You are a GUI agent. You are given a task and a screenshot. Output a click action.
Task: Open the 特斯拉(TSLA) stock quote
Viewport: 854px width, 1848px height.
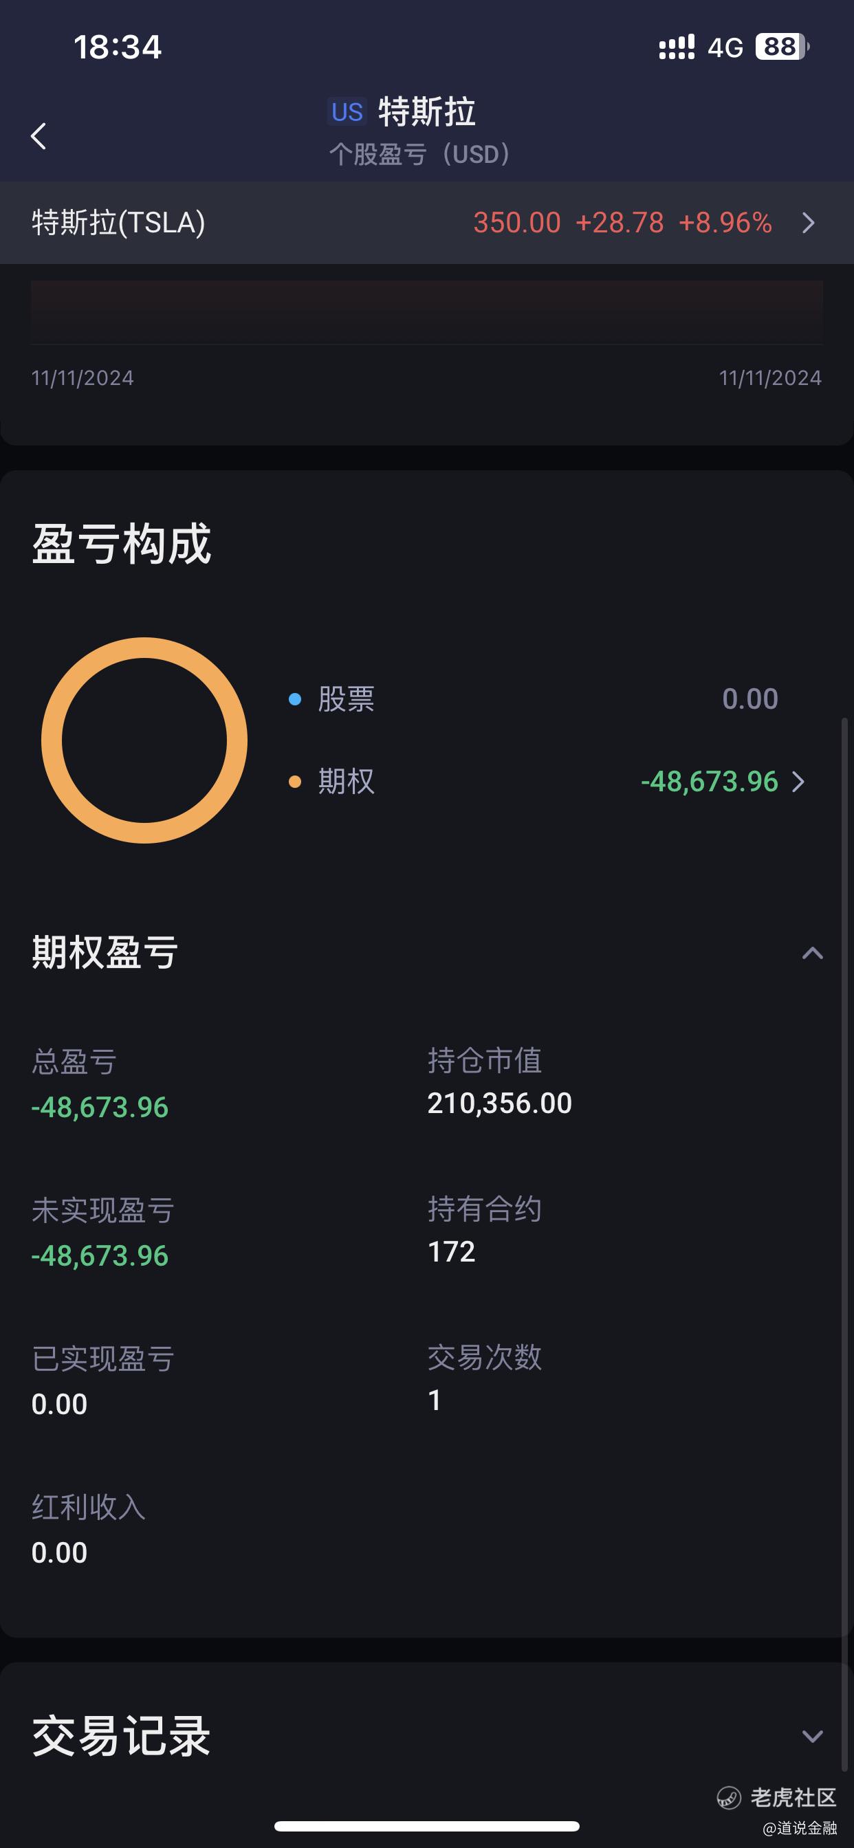(x=427, y=223)
